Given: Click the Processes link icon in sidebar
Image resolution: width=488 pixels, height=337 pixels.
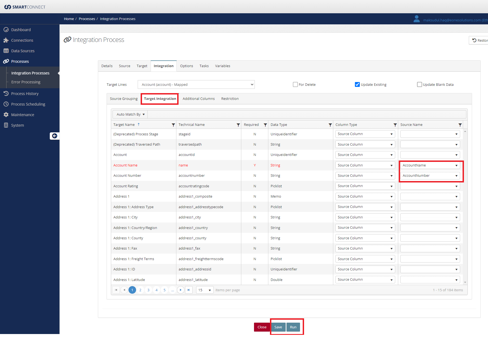Looking at the screenshot, I should point(6,61).
